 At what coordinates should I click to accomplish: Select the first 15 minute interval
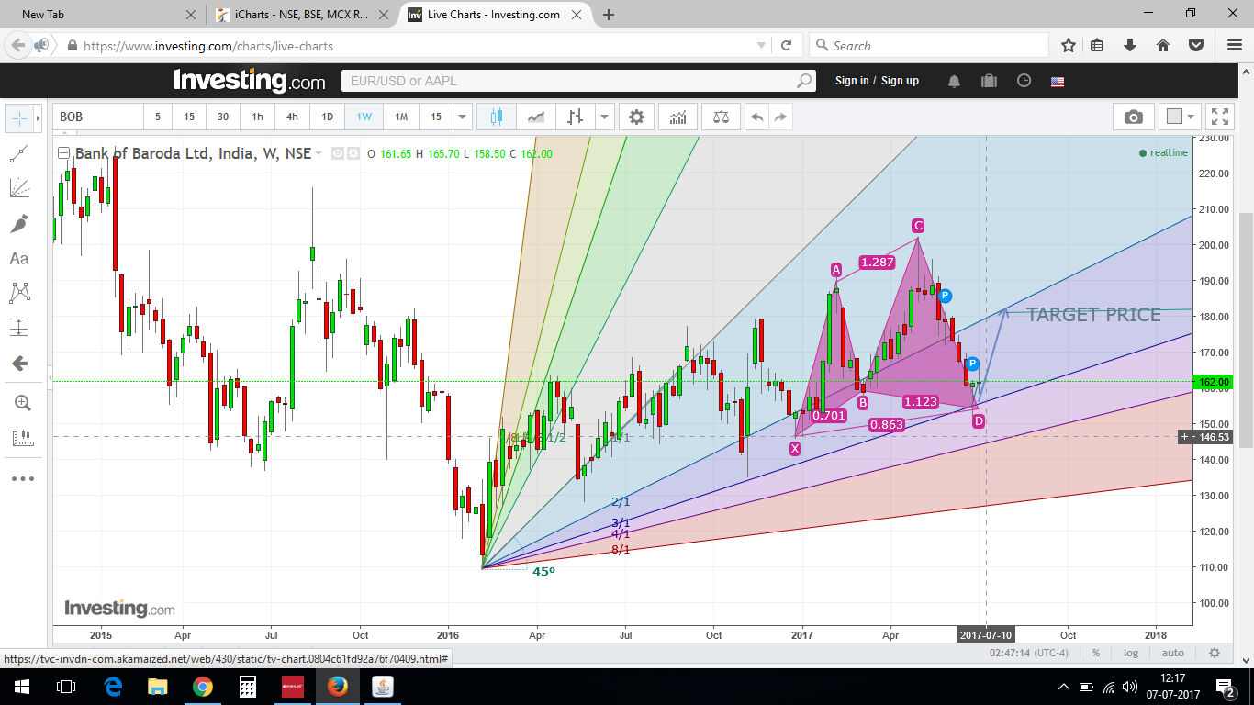(x=189, y=117)
